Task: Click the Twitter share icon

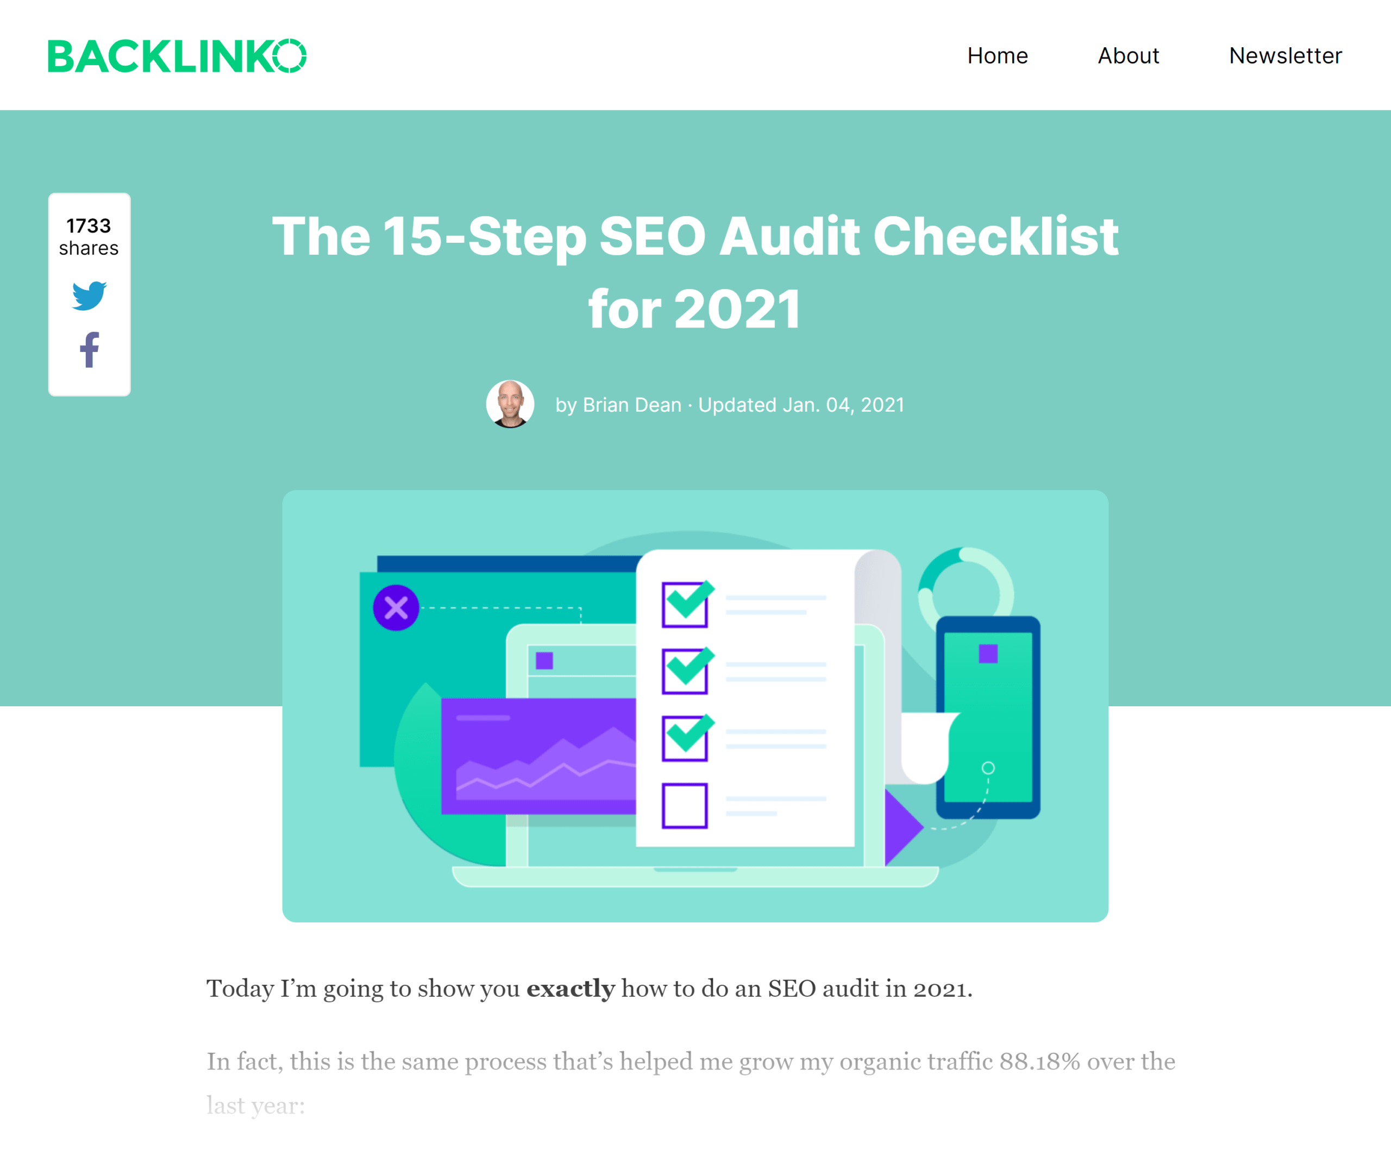Action: (89, 297)
